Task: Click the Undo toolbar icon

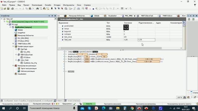Action: tap(16, 9)
